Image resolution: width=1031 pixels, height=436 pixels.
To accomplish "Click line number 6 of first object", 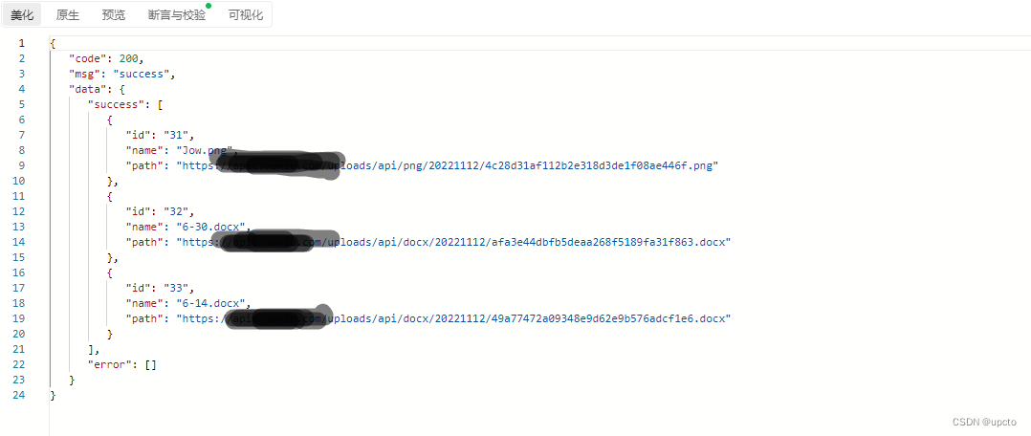I will [x=22, y=120].
